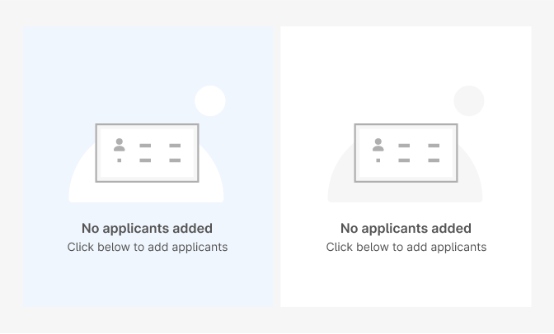Click the top-right dash line in the blue panel's card
The width and height of the screenshot is (554, 334).
(x=175, y=146)
